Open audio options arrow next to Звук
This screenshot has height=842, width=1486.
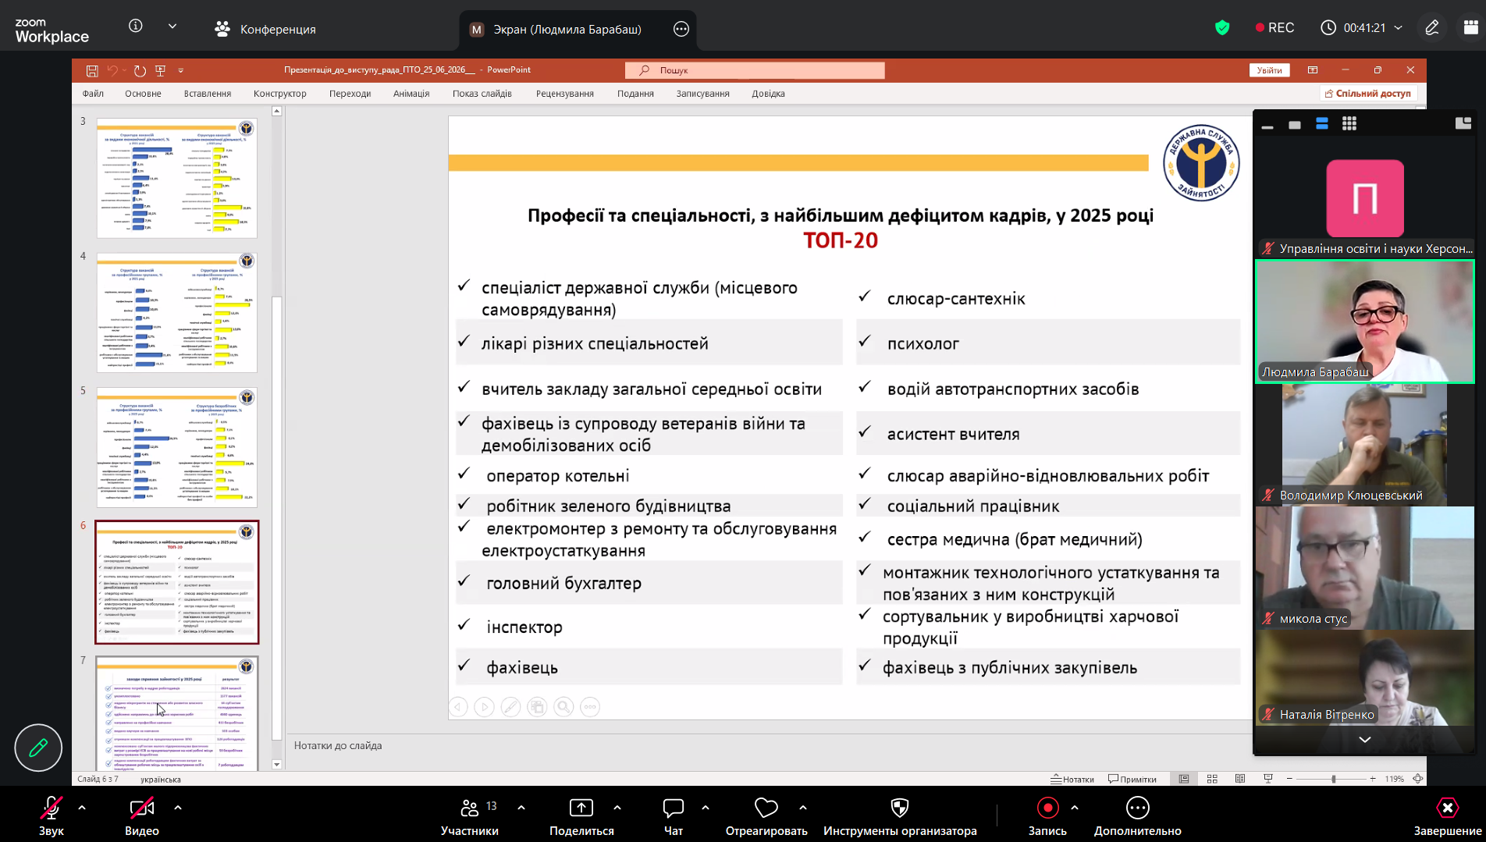click(82, 808)
